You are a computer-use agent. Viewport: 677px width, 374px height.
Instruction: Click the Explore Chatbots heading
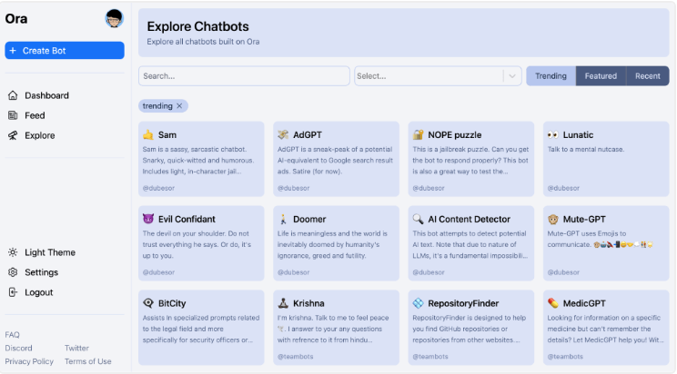click(197, 26)
